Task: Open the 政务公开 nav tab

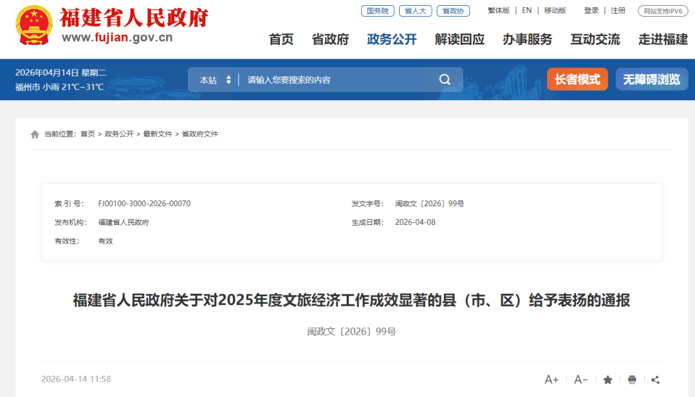Action: [391, 39]
